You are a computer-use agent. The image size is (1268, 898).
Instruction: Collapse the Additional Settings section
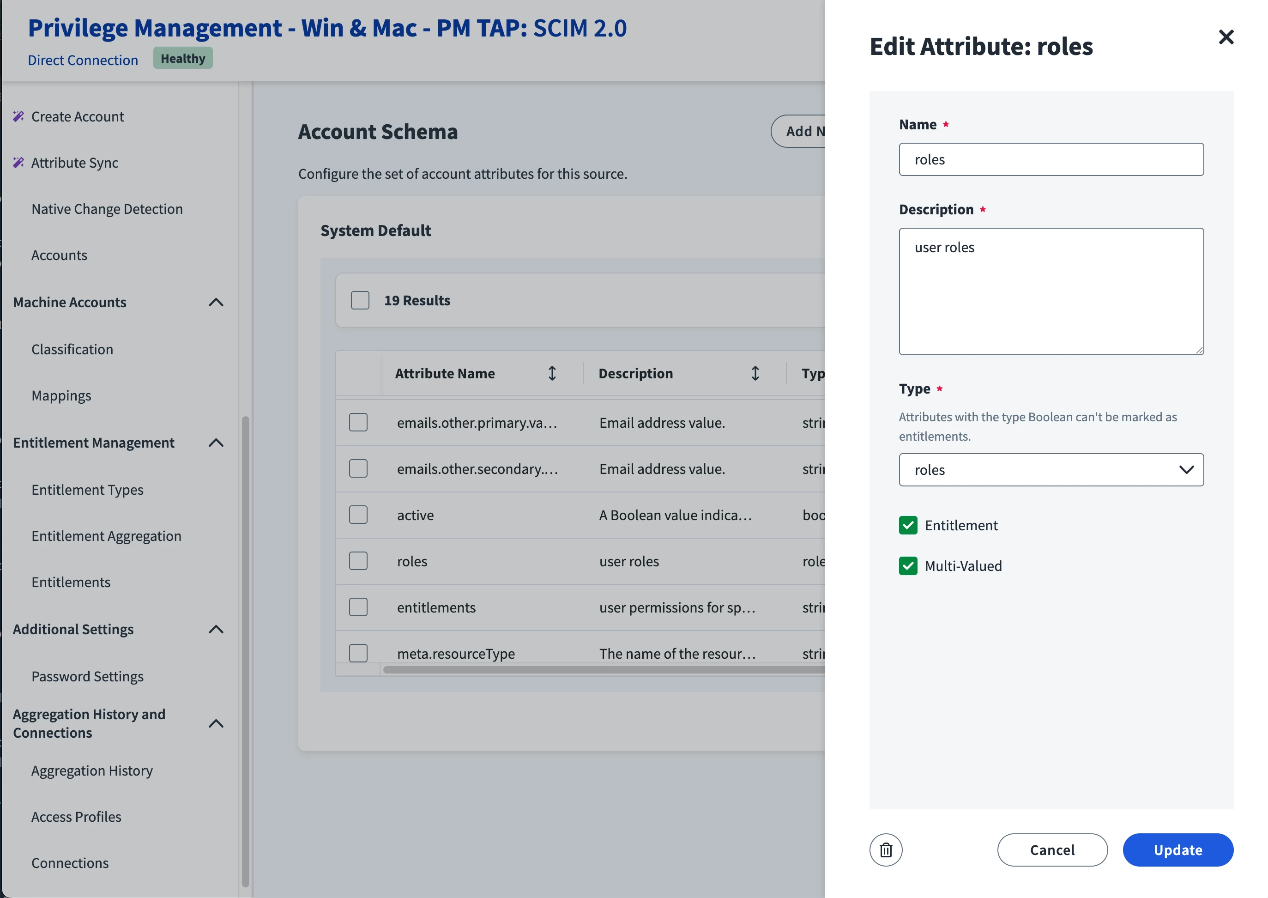[x=216, y=629]
